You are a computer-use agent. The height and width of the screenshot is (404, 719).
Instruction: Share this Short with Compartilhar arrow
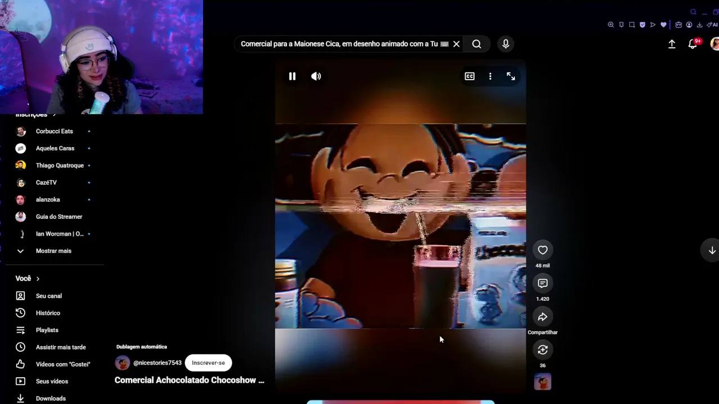click(543, 317)
